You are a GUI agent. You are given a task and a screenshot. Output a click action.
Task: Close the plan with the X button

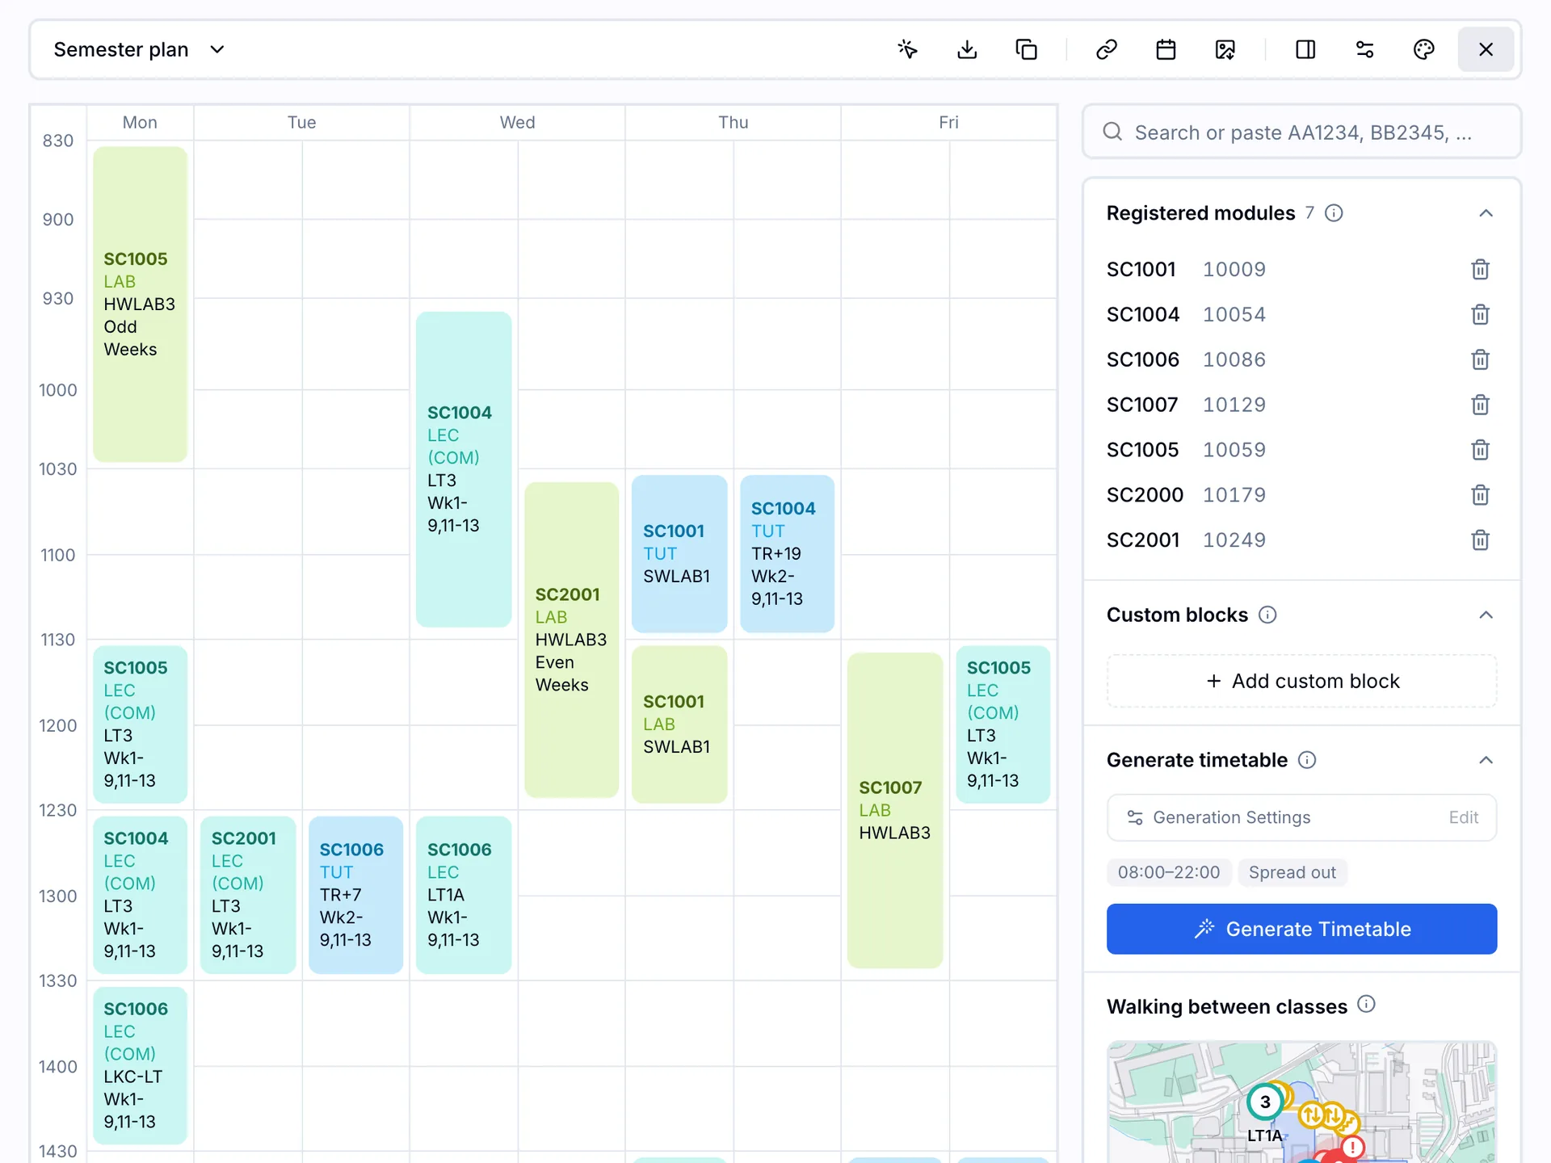point(1486,49)
